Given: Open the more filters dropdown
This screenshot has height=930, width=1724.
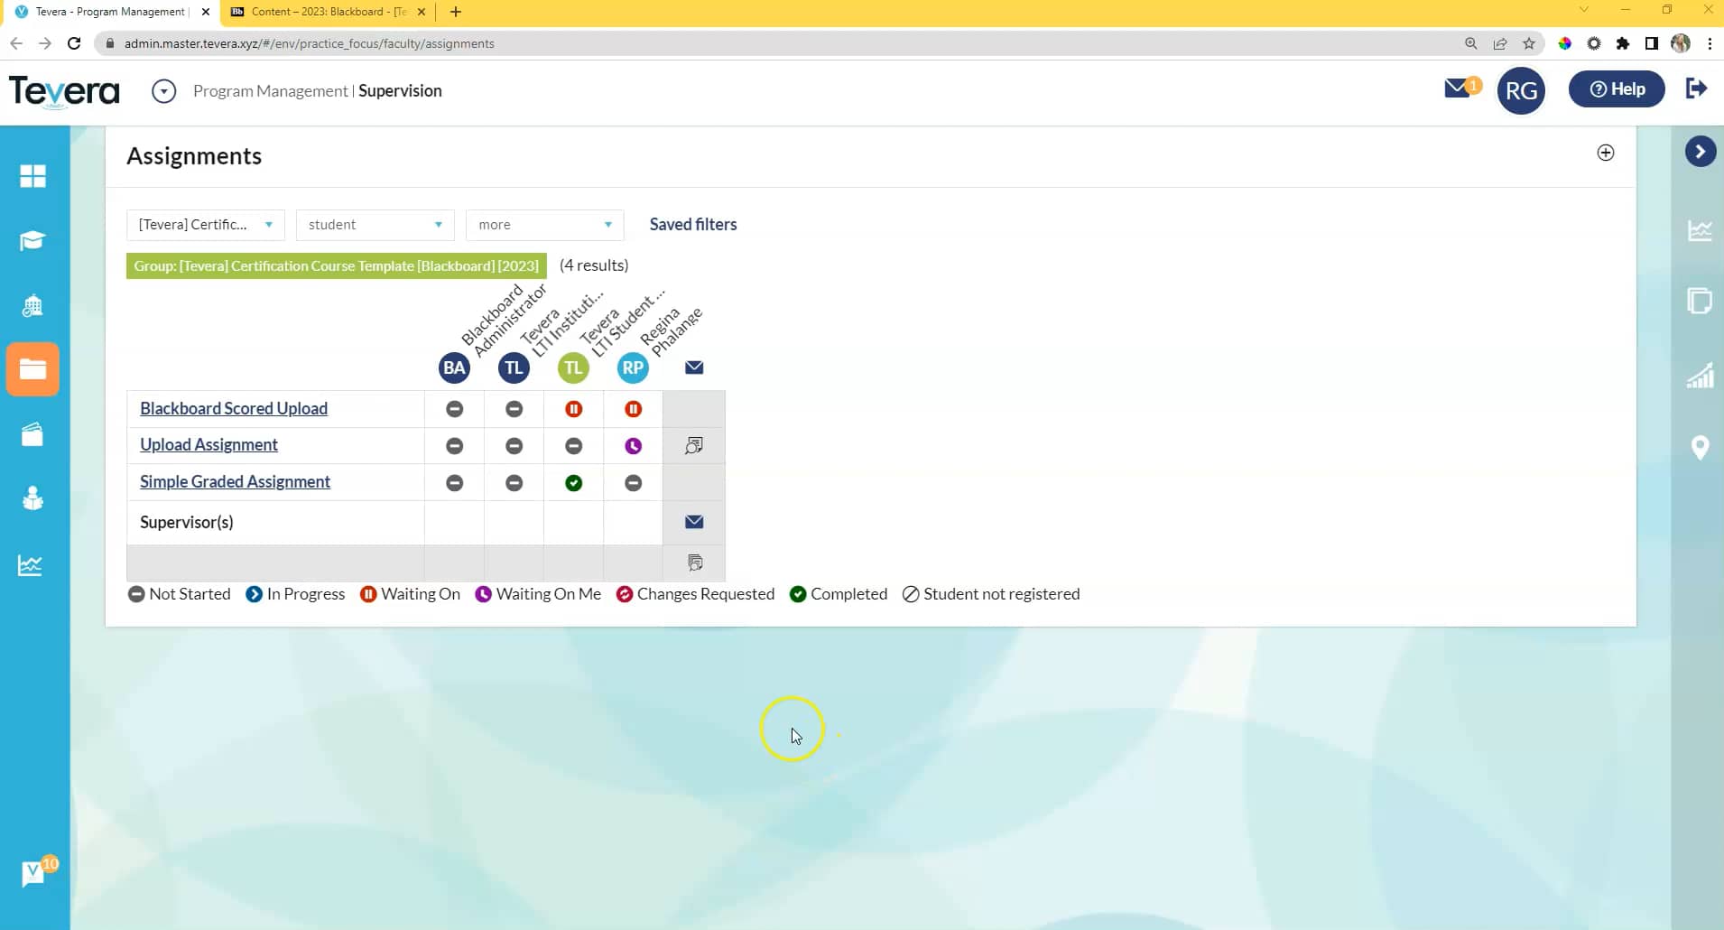Looking at the screenshot, I should tap(543, 224).
